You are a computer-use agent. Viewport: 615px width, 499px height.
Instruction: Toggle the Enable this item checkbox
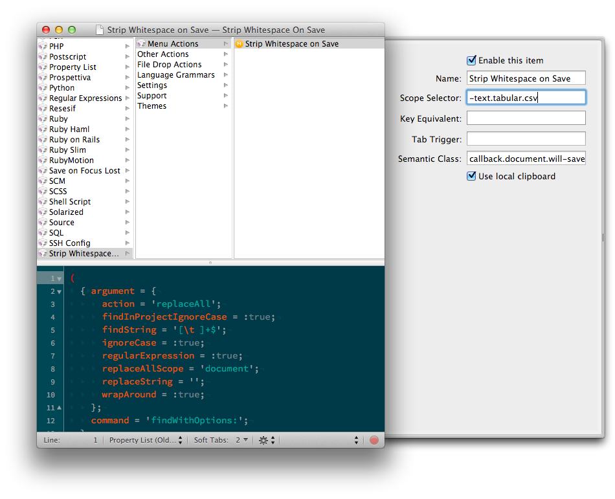tap(471, 60)
